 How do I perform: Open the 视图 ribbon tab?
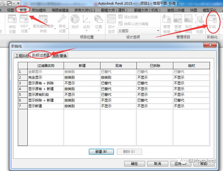(x=10, y=10)
